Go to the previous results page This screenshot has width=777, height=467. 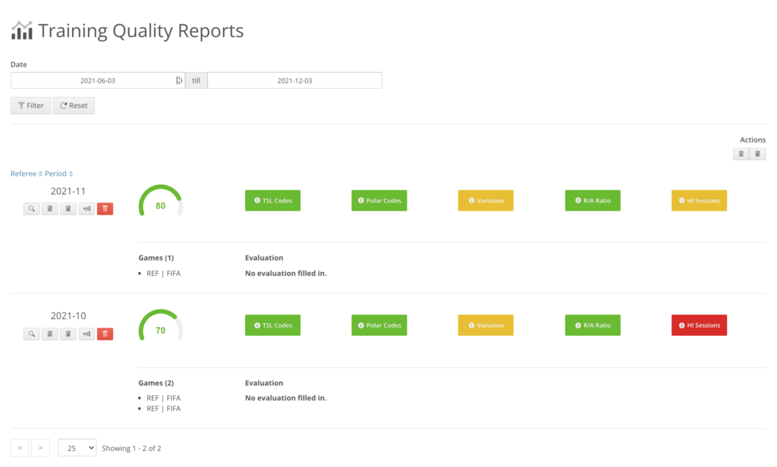20,448
